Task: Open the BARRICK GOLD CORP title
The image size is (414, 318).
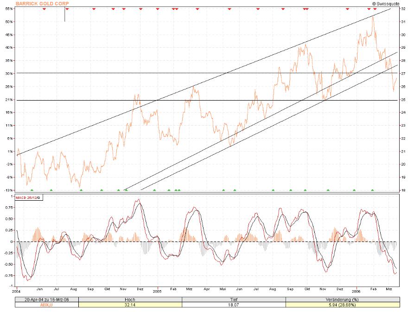Action: [42, 4]
